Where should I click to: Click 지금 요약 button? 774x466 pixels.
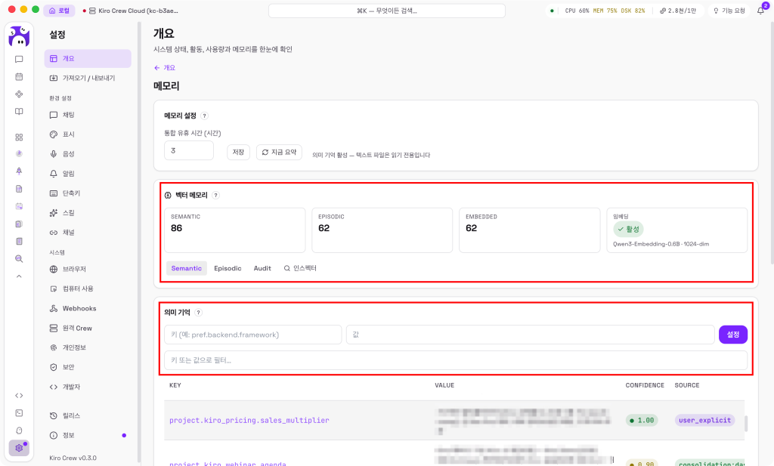[x=279, y=152]
